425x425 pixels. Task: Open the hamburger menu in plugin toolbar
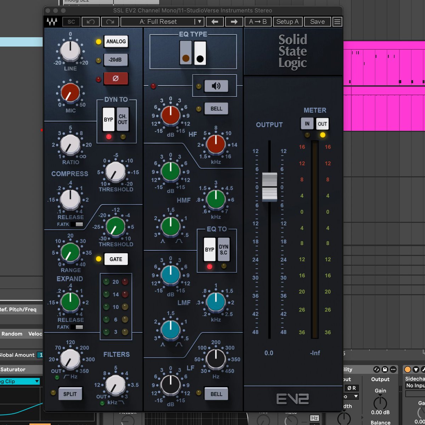tap(338, 22)
